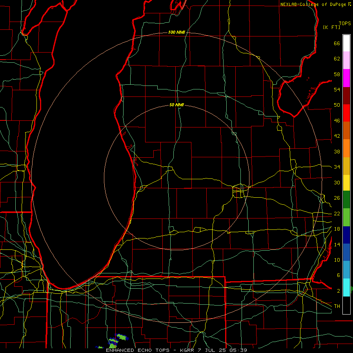The height and width of the screenshot is (353, 353).
Task: Click the KGRR radar site identifier
Action: click(x=187, y=350)
